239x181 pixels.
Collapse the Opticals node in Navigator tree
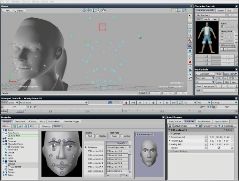[3, 164]
